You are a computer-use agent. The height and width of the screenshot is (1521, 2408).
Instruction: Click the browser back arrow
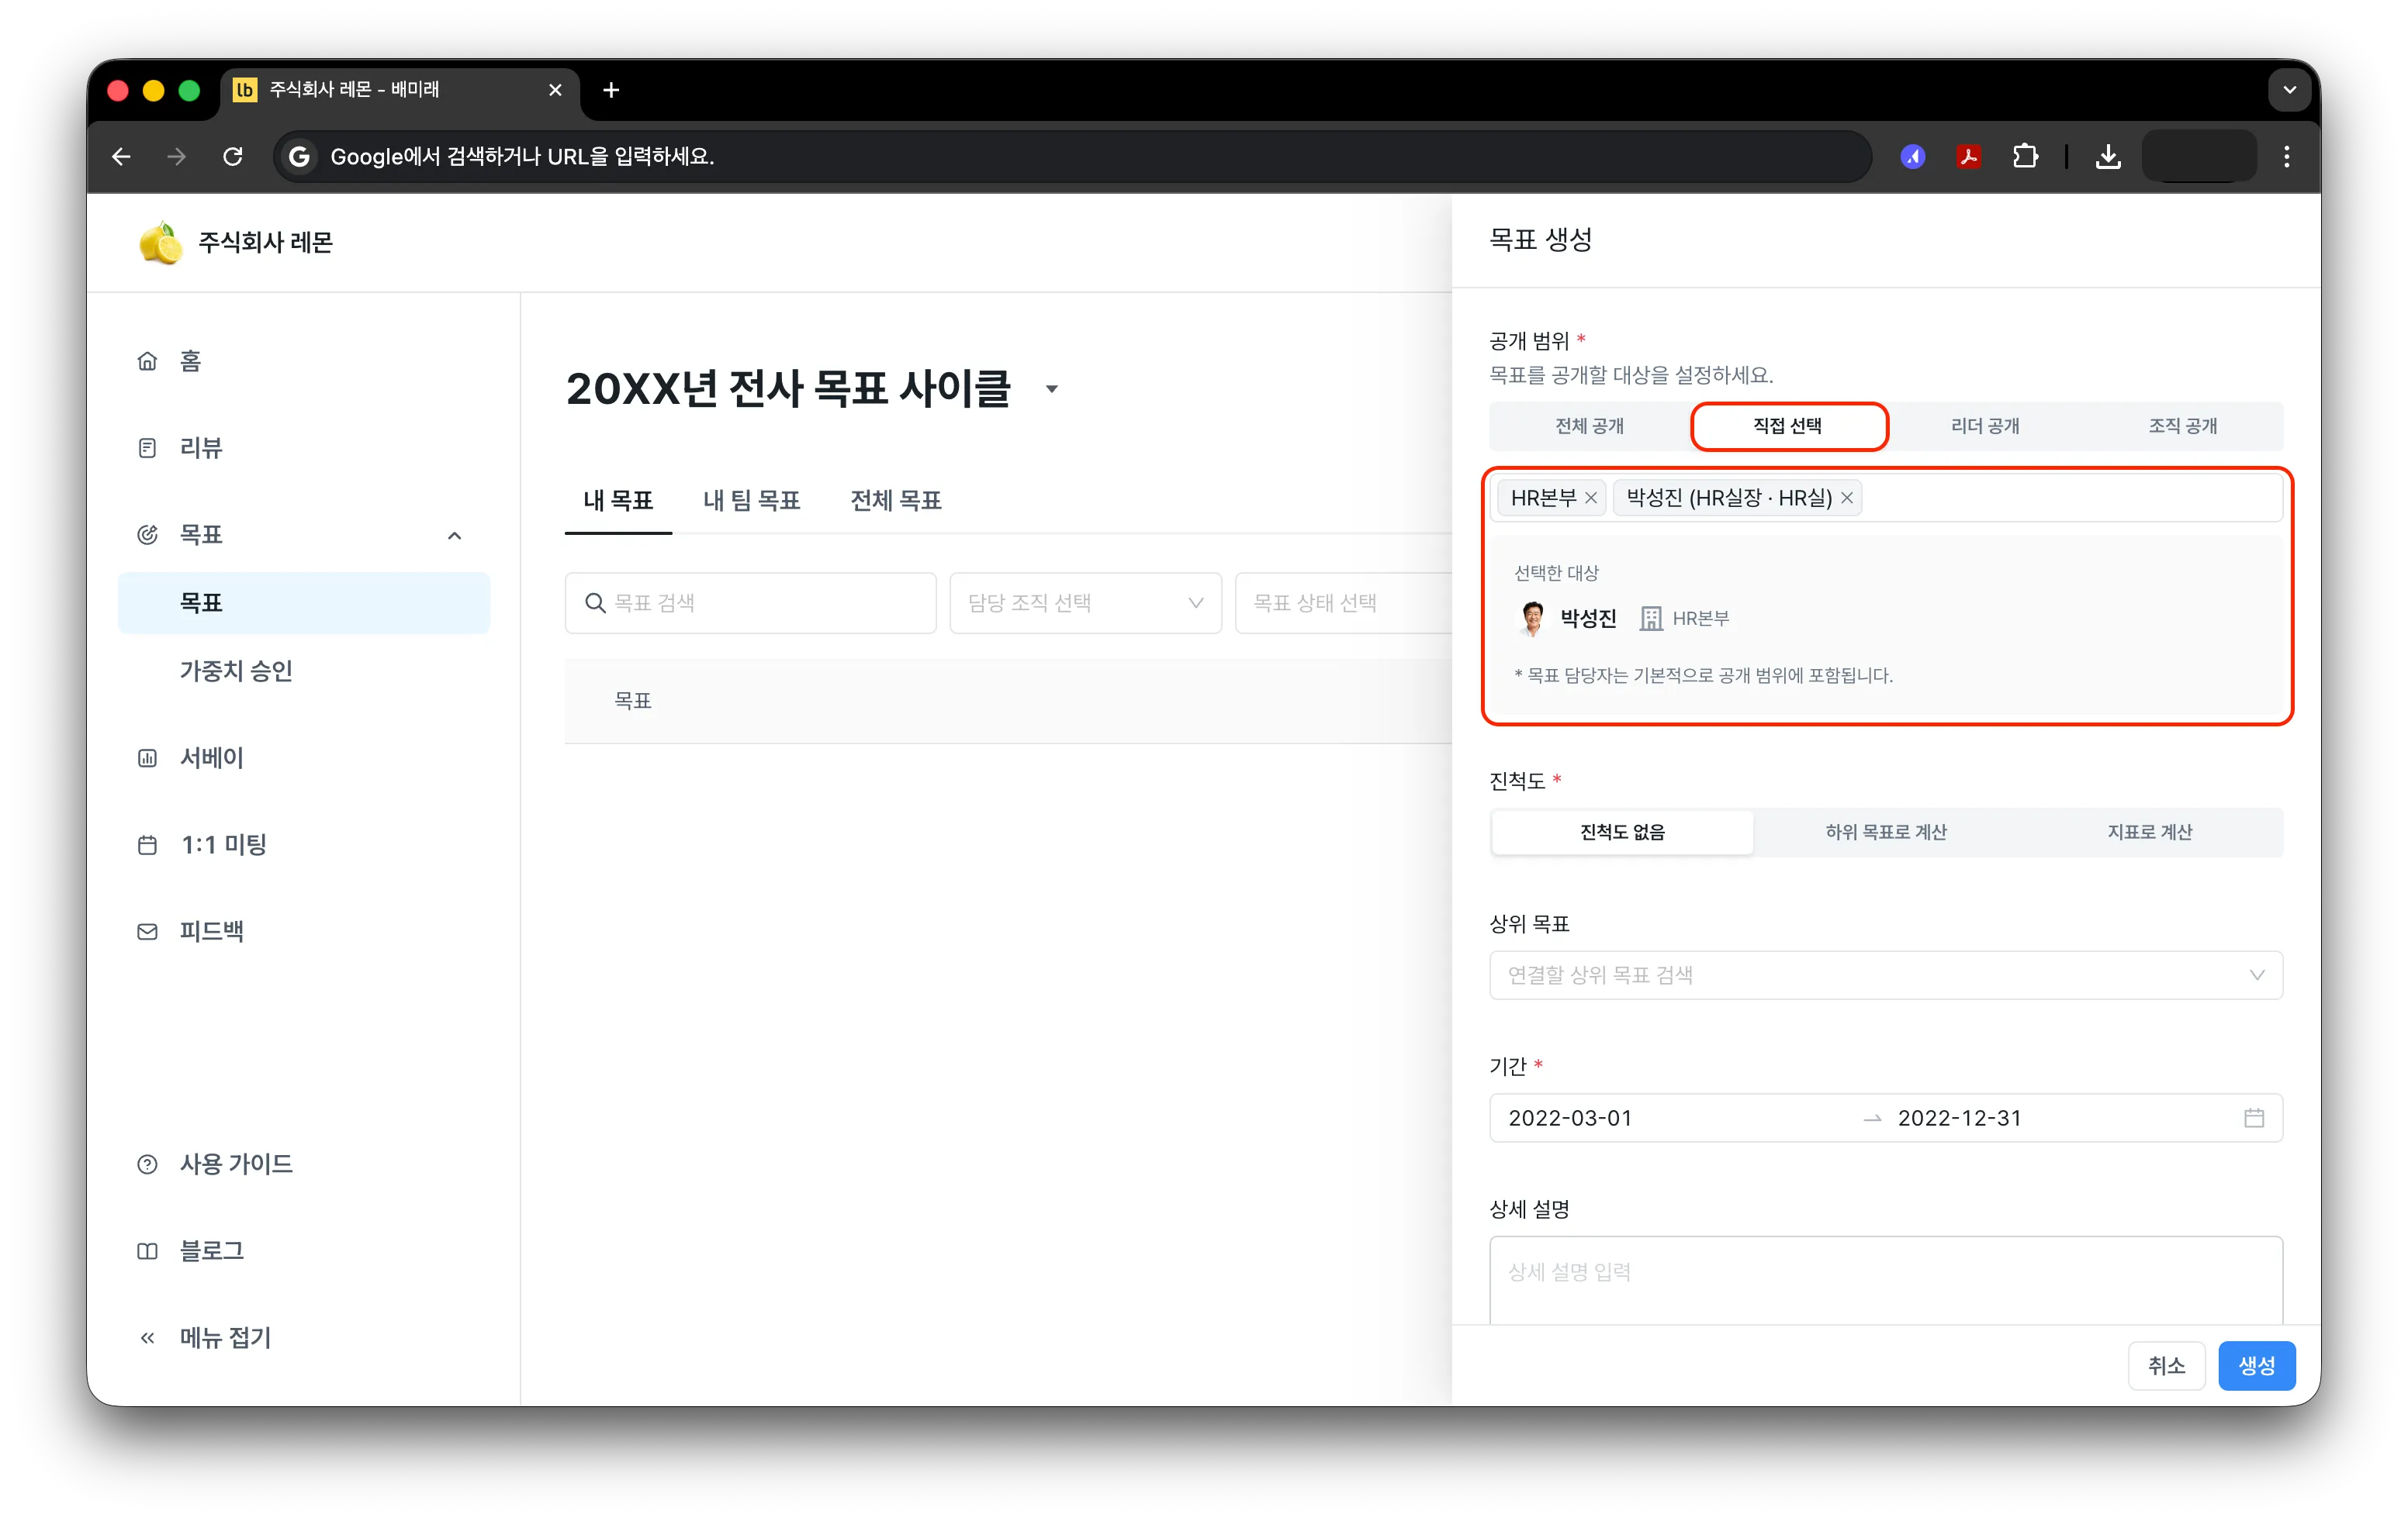click(x=121, y=157)
